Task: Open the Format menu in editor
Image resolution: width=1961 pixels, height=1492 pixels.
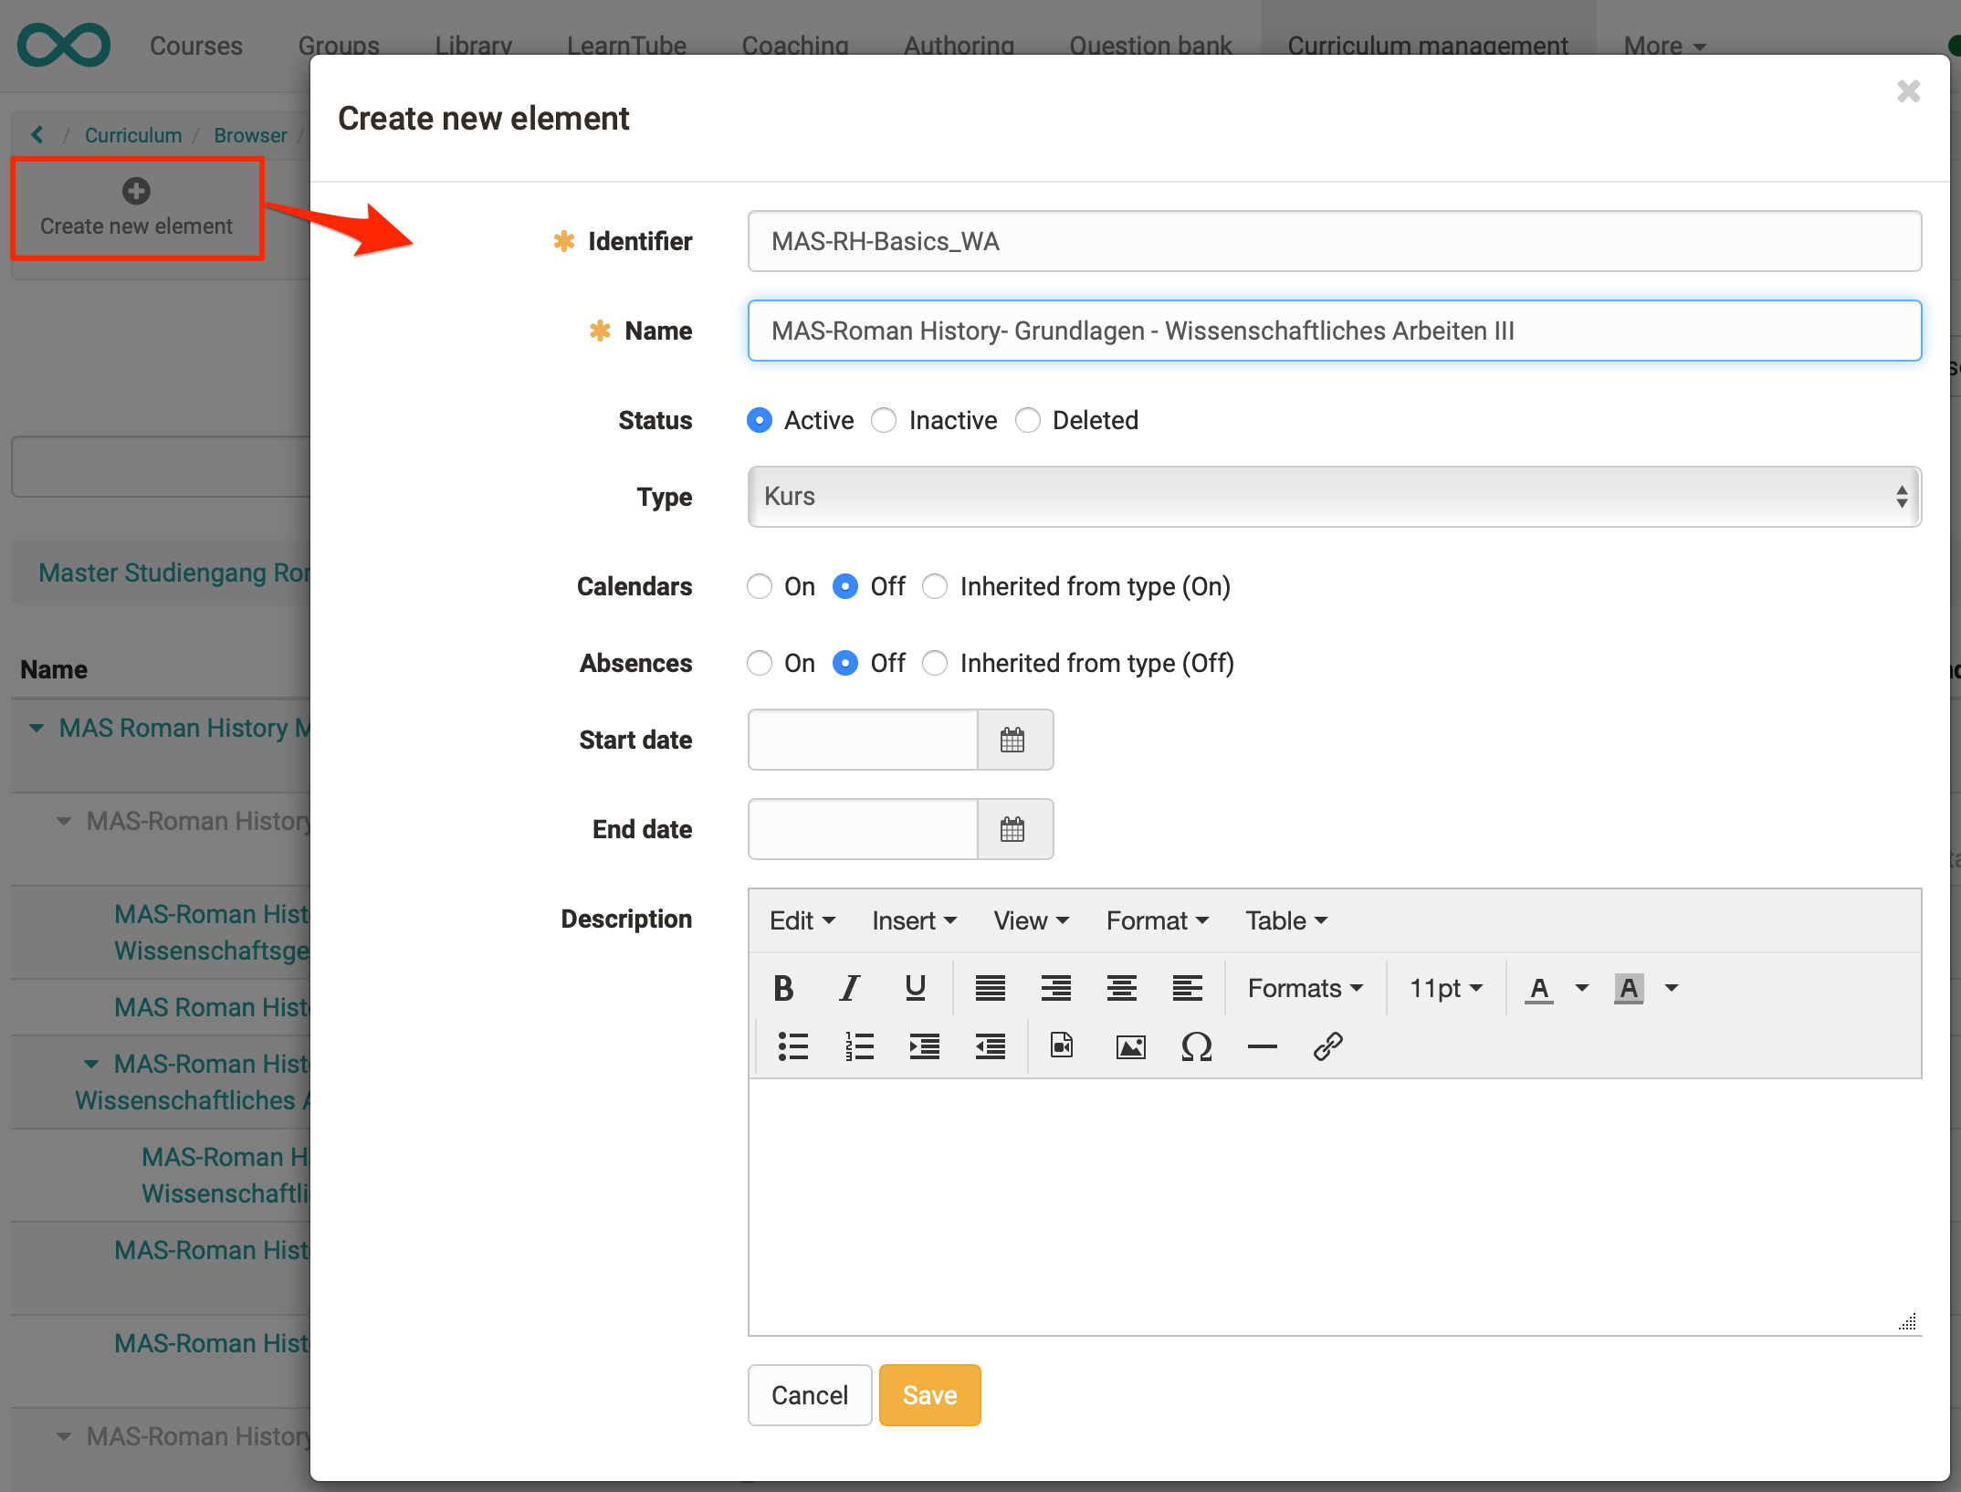Action: point(1158,920)
